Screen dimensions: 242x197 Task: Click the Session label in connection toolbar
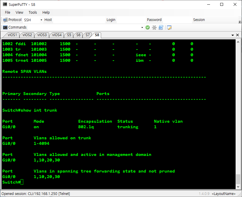[199, 20]
